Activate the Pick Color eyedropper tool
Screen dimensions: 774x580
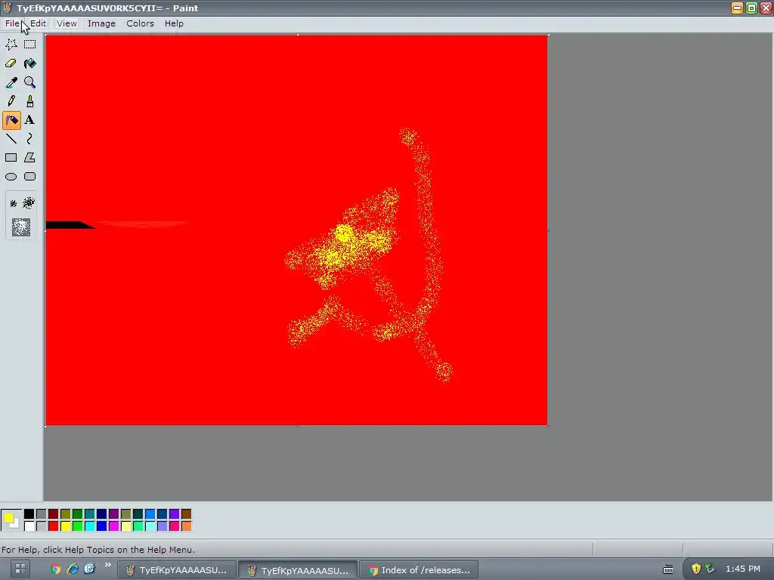click(11, 82)
